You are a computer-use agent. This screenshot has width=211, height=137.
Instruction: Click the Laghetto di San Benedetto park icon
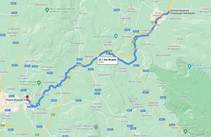185,131
